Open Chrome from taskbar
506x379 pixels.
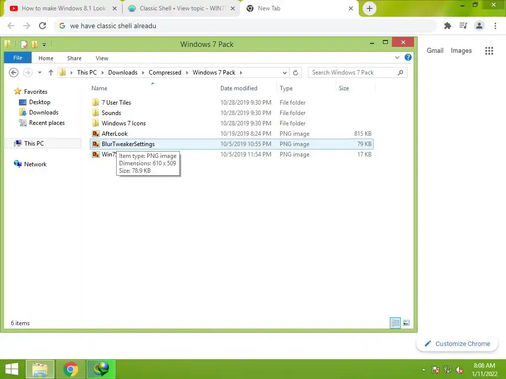(x=71, y=369)
